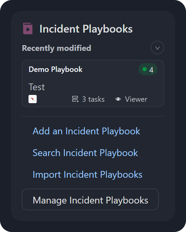Select the Demo Playbook card

click(x=93, y=83)
